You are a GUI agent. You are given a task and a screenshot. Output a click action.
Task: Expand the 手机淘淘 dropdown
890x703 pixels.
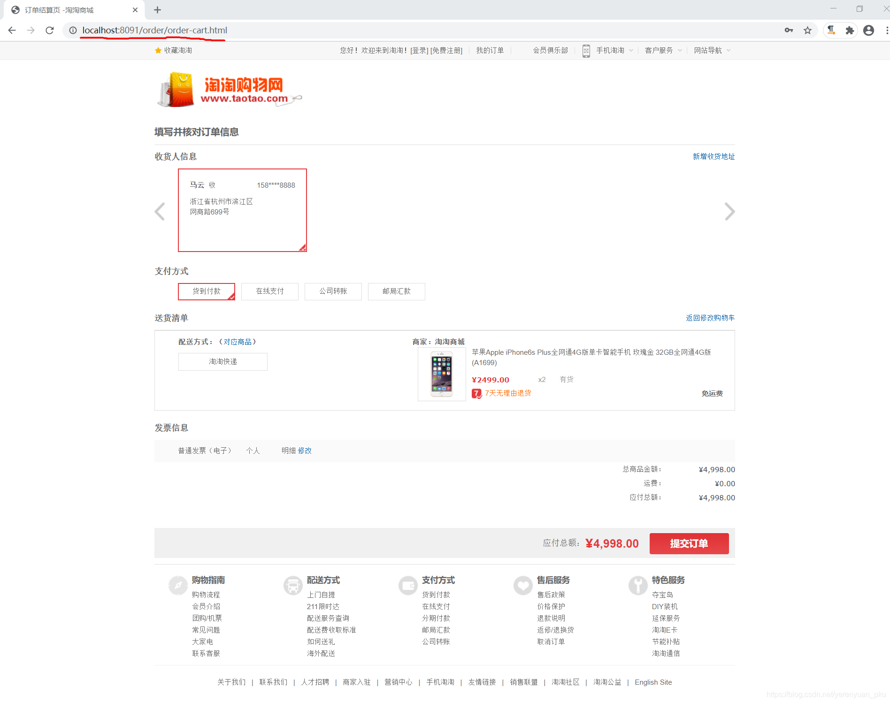(x=631, y=51)
